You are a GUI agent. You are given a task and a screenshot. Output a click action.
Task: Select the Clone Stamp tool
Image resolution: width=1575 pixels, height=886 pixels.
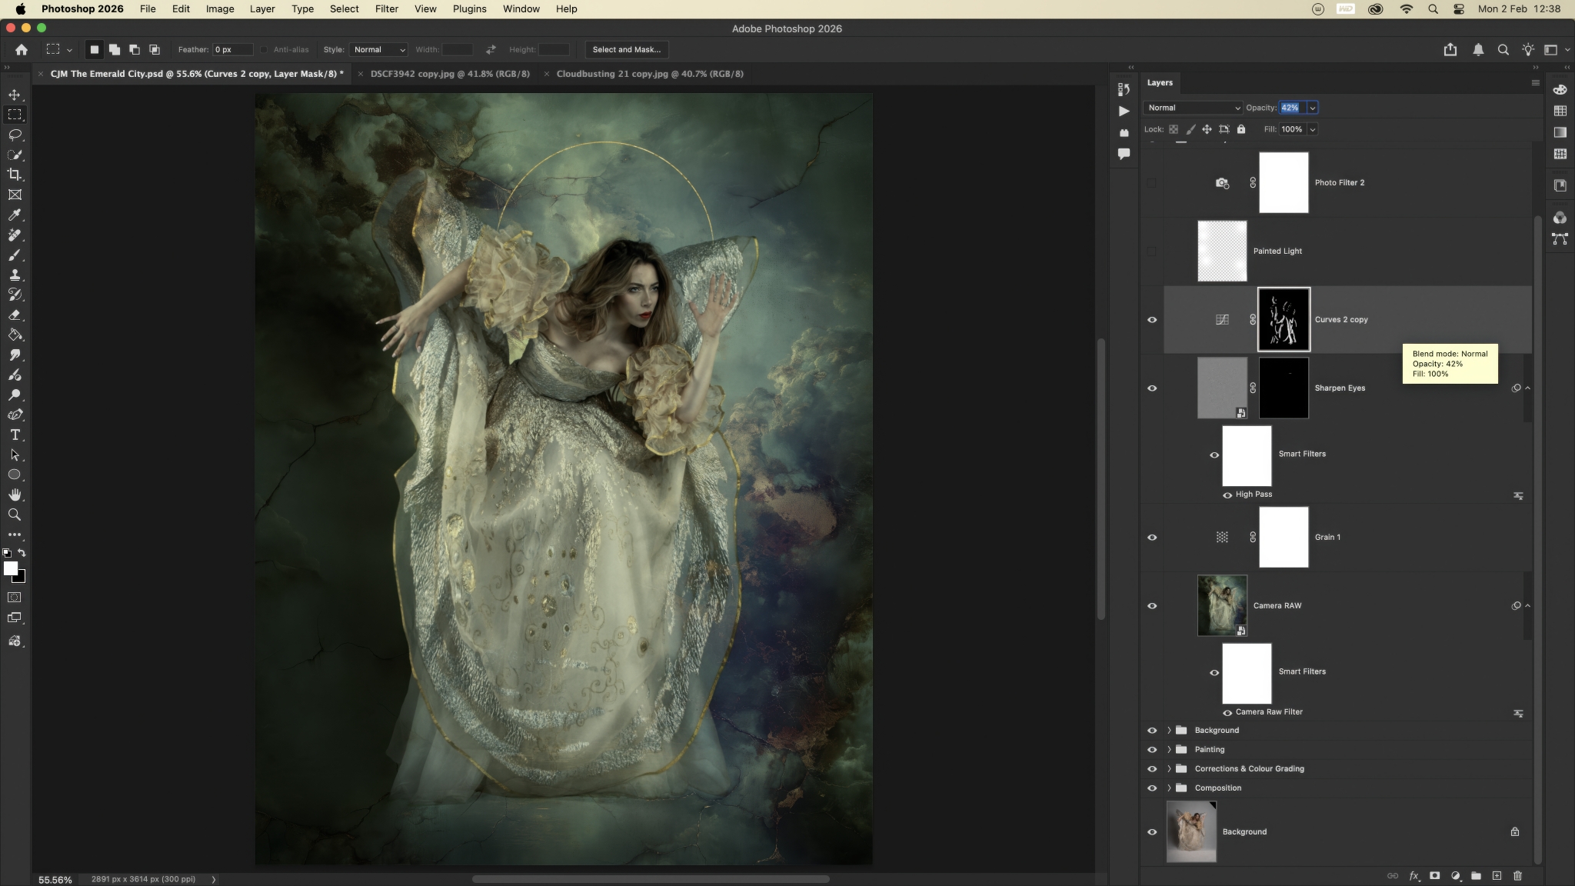[15, 275]
